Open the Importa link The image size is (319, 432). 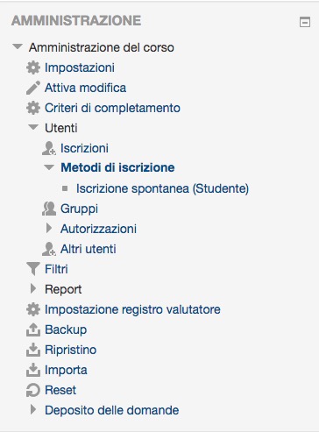pos(66,370)
